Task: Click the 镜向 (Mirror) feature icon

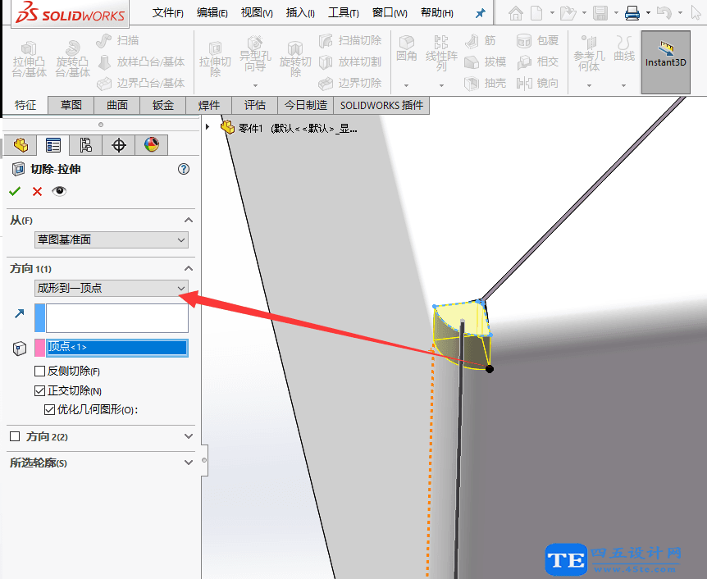Action: point(536,82)
